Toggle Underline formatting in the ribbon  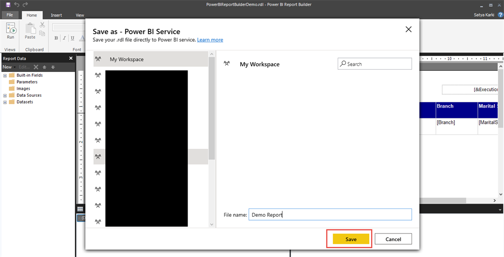pos(73,38)
